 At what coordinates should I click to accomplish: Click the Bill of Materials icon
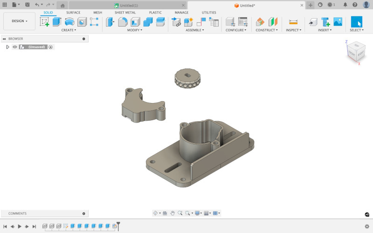[214, 22]
